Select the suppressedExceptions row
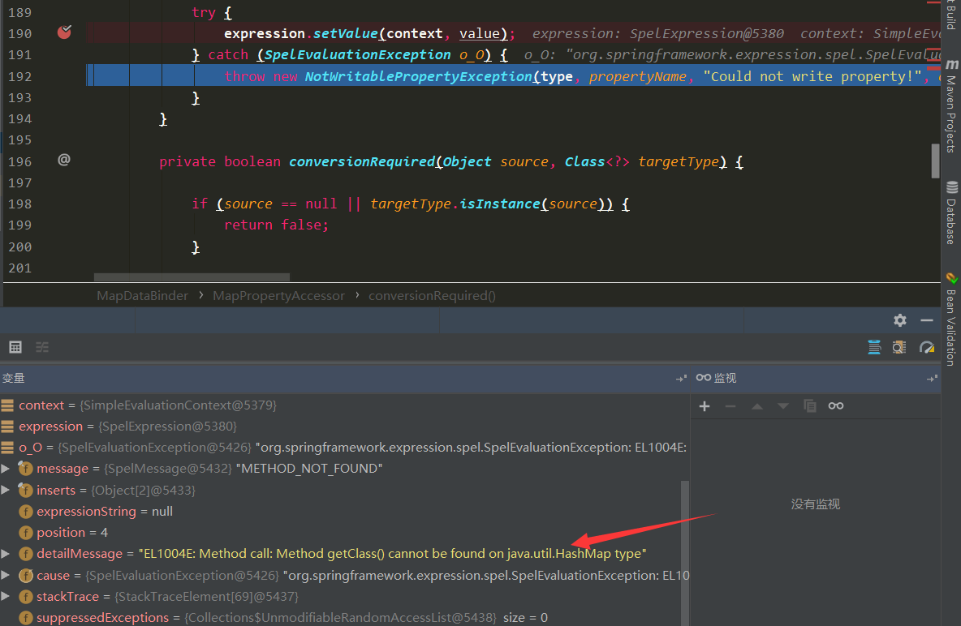Viewport: 961px width, 626px height. tap(340, 617)
